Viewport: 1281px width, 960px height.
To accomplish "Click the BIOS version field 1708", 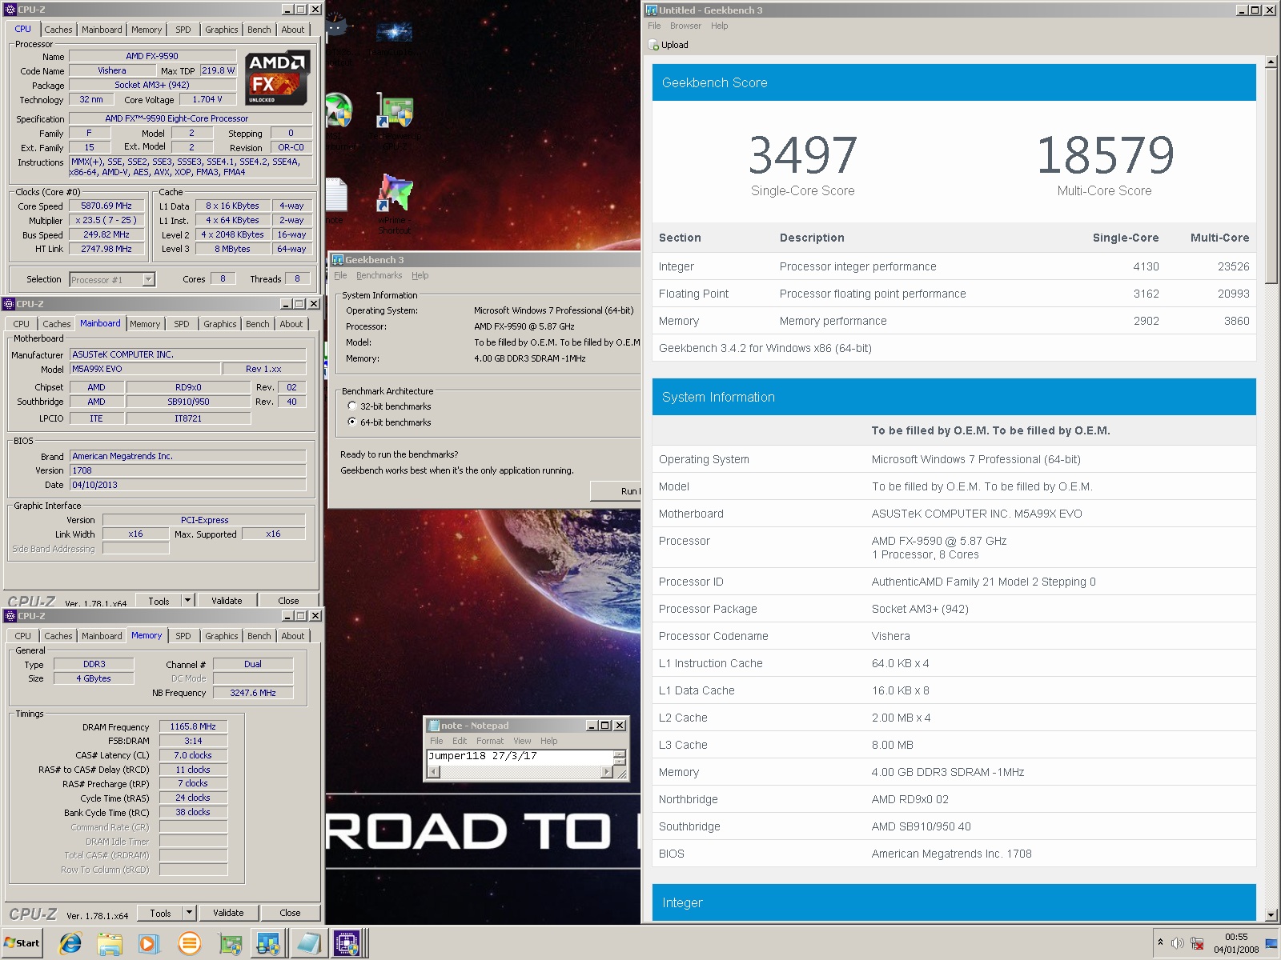I will point(187,470).
